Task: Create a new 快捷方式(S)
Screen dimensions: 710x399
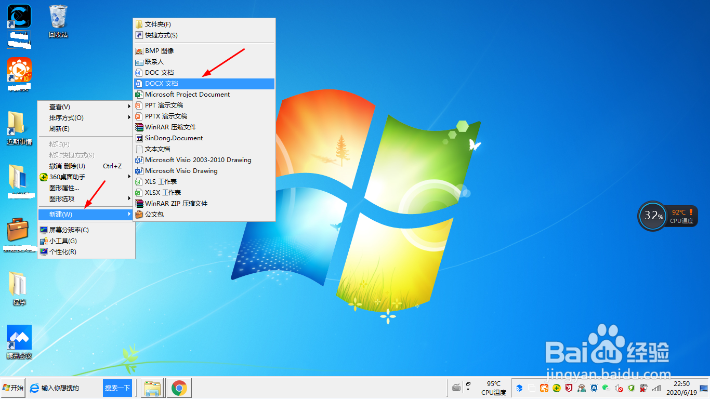Action: [x=204, y=35]
